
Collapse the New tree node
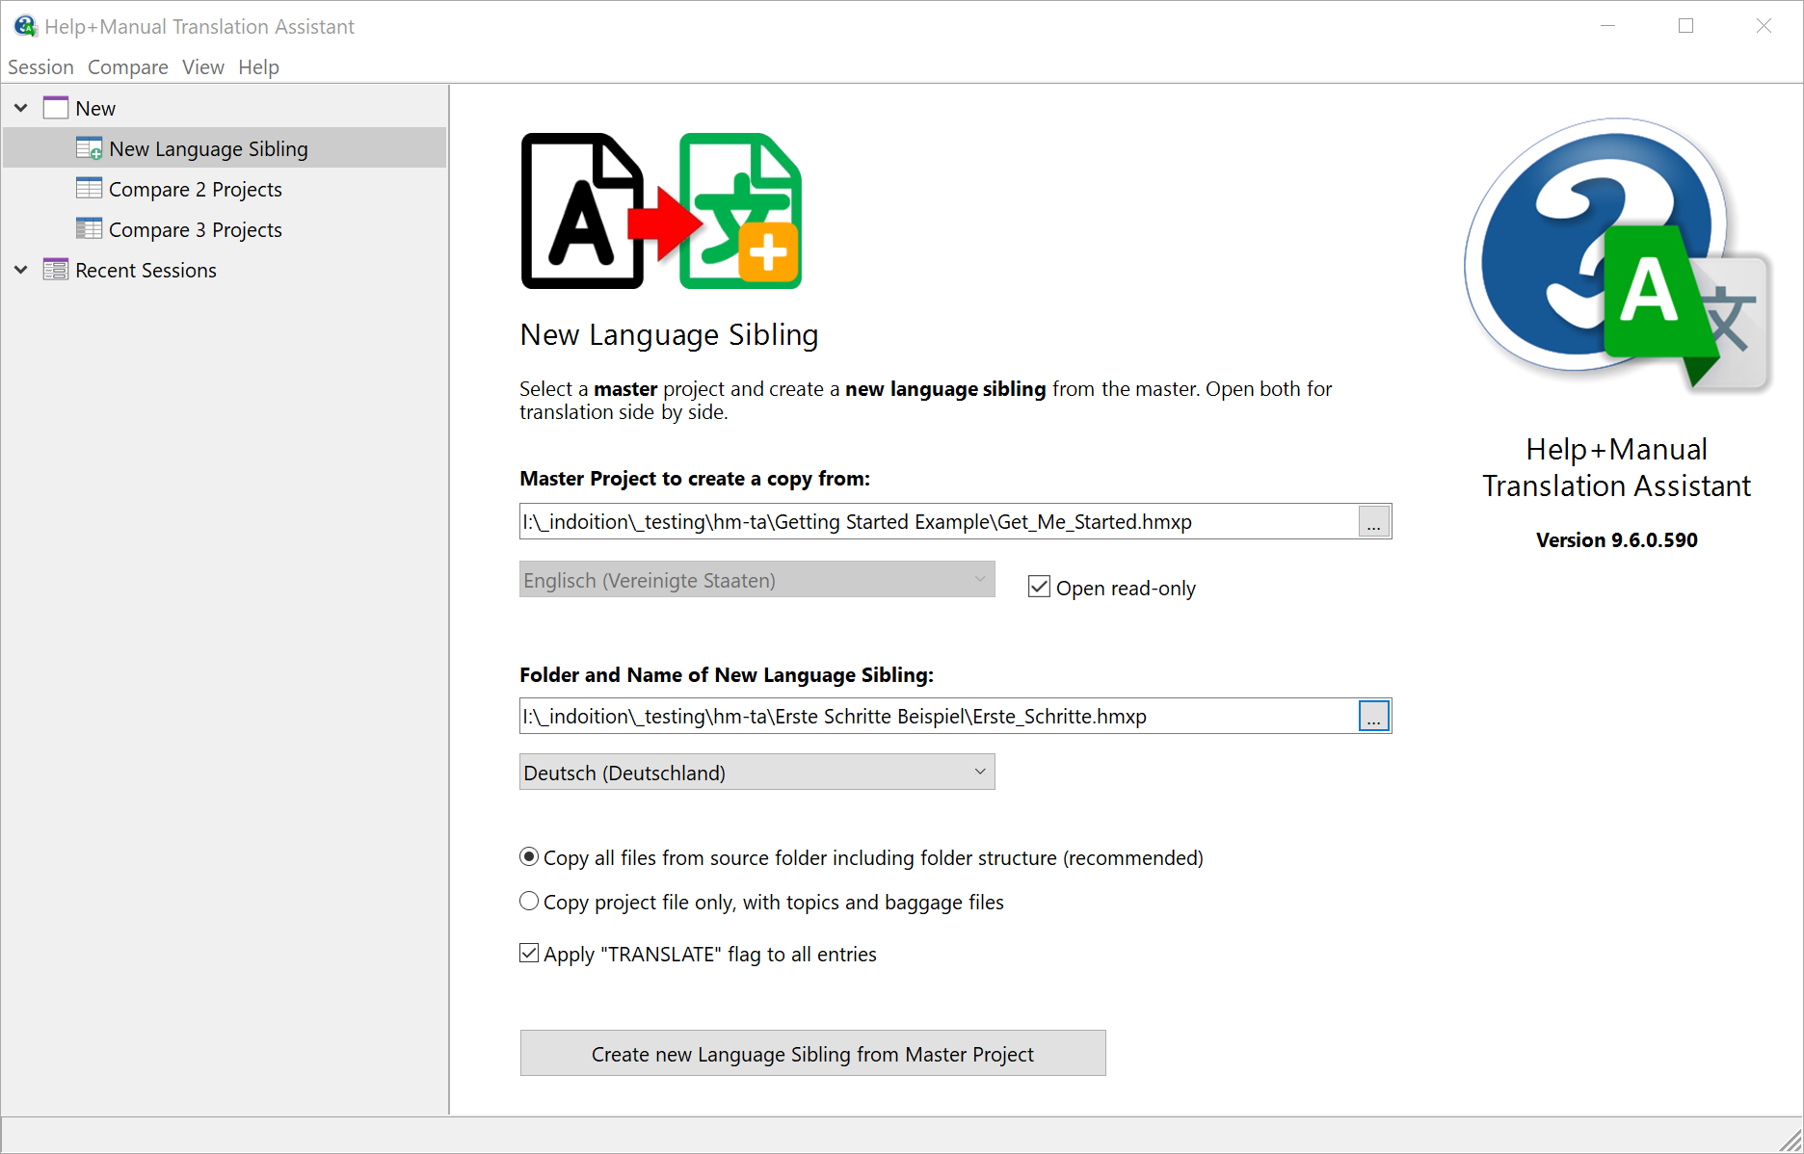click(21, 108)
